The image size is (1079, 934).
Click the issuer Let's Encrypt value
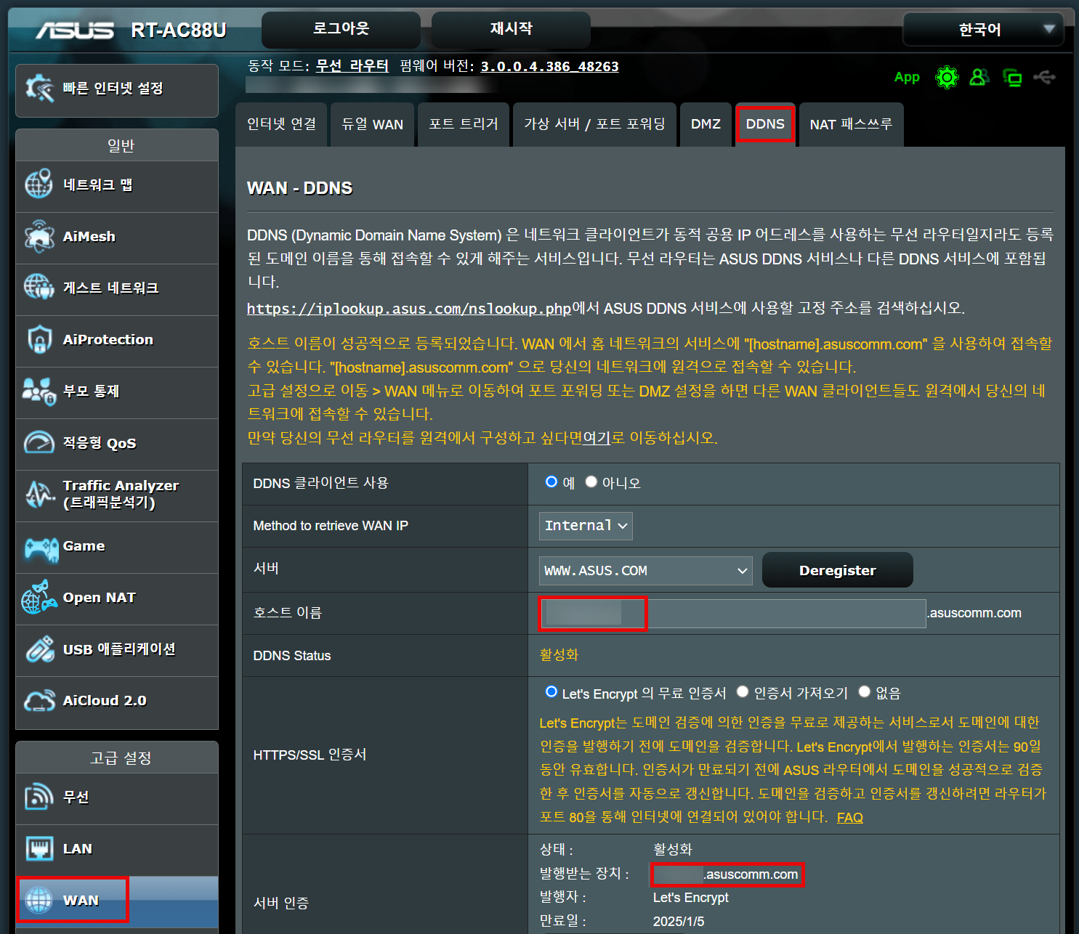[690, 898]
